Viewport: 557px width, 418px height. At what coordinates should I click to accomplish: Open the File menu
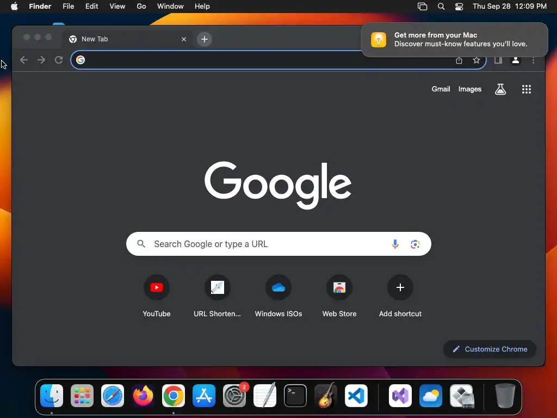click(68, 7)
